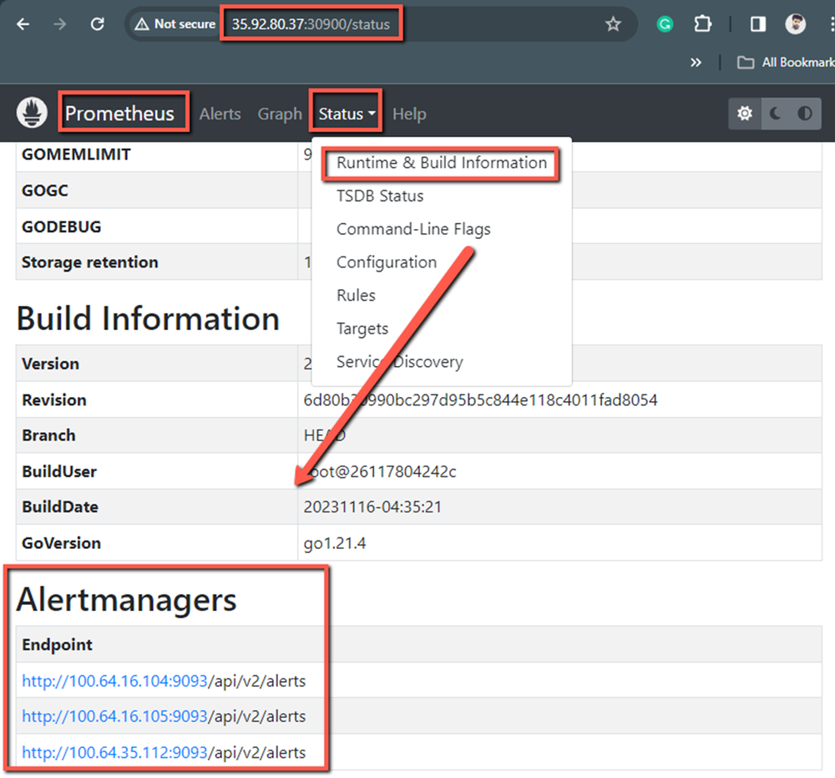
Task: Select Targets from the open Status menu
Action: [362, 328]
